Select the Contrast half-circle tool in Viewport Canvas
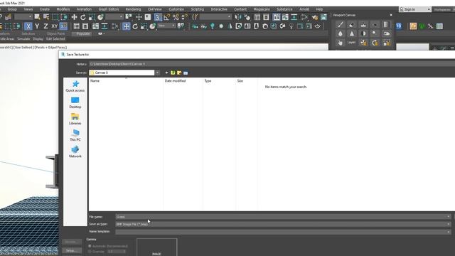Viewport: 455px width, 256px height. pyautogui.click(x=363, y=33)
